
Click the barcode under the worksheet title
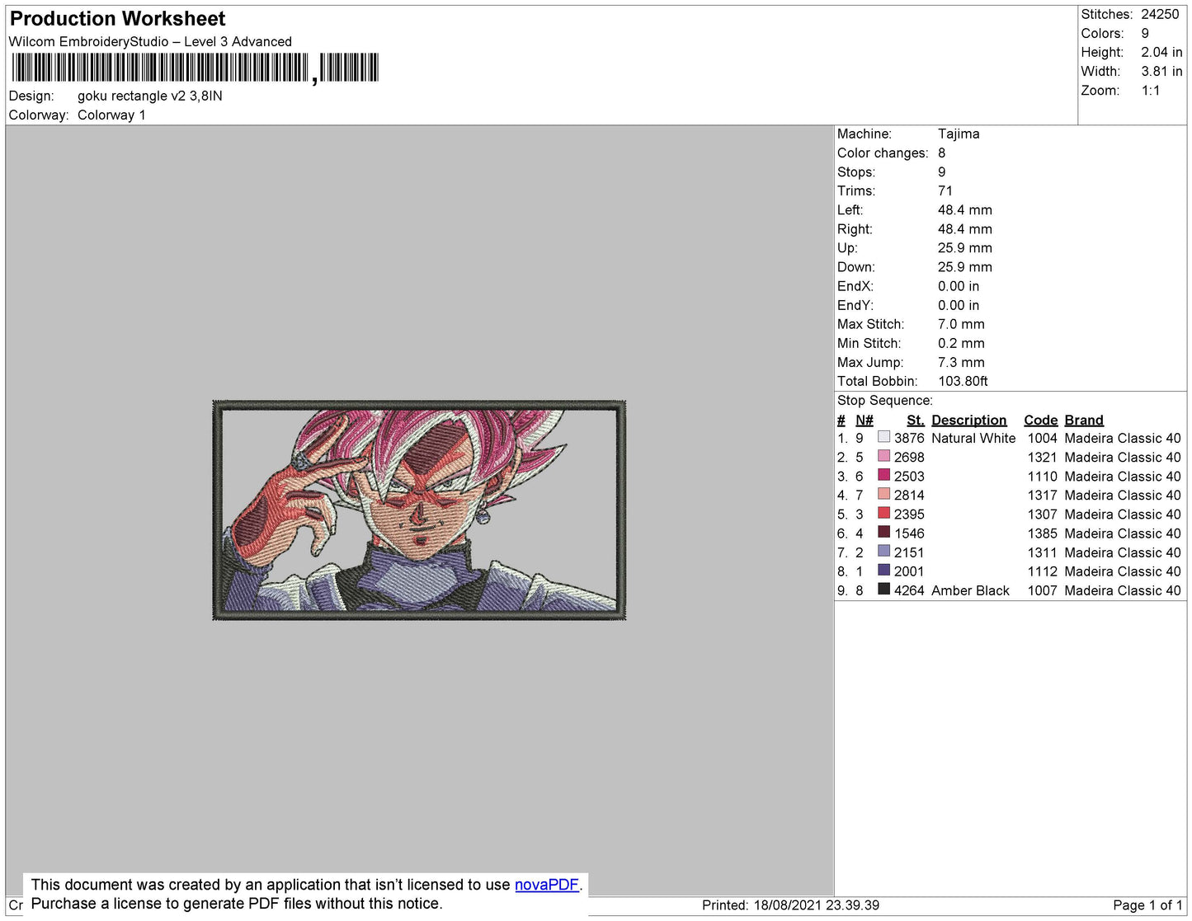click(x=195, y=68)
